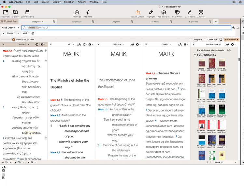Click the Daily Reading calendar icon

click(27, 12)
